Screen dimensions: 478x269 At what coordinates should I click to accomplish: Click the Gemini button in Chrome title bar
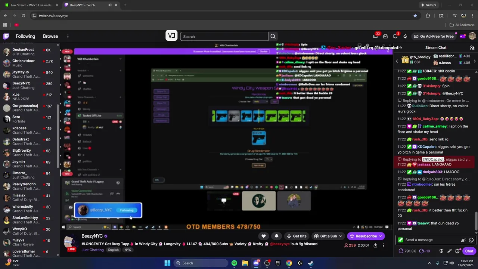[x=428, y=5]
